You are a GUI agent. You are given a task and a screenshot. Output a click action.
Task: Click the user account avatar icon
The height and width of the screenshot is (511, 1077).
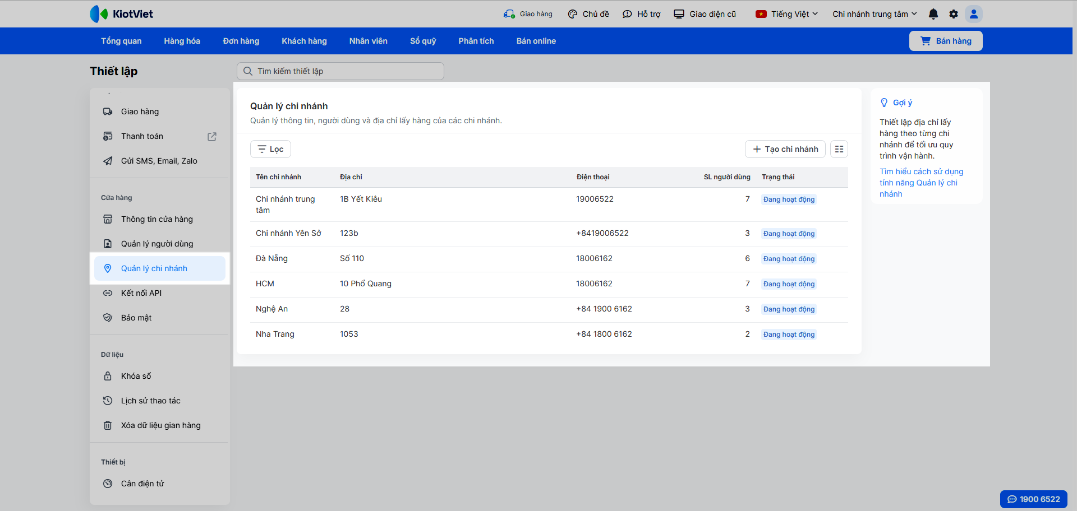click(x=974, y=14)
